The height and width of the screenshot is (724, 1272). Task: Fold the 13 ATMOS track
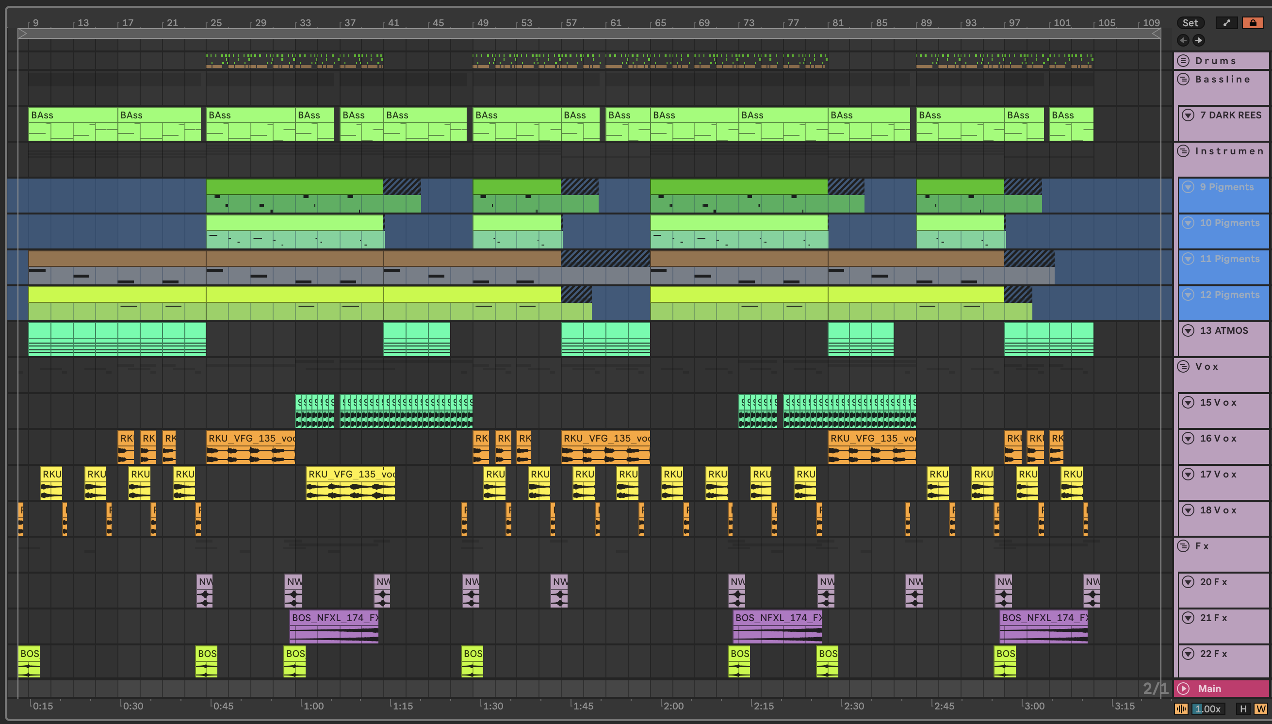click(1188, 330)
